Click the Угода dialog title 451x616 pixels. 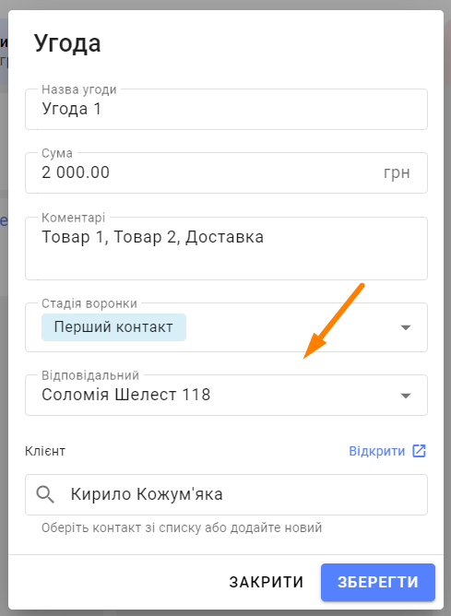[x=67, y=42]
